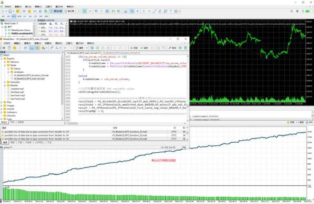The width and height of the screenshot is (314, 204).
Task: Select the crosshair tool in MetaTrader toolbar
Action: tap(138, 11)
